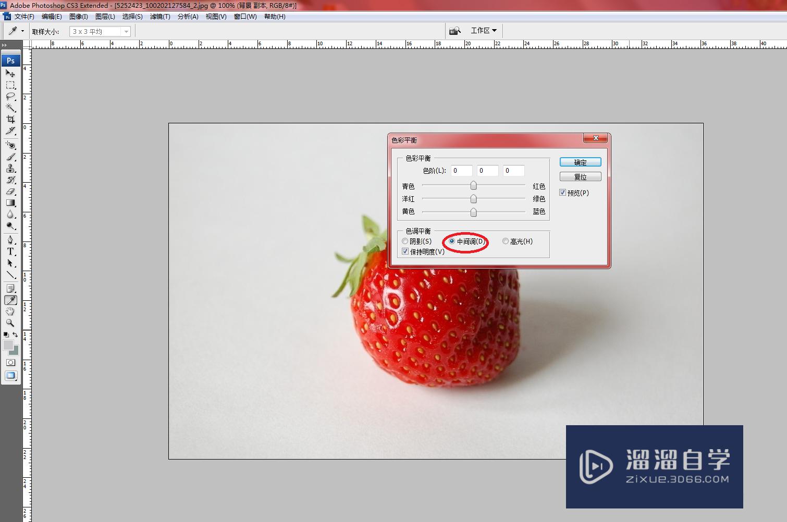Click the 复位 reset button
Screen dimensions: 787x522
(580, 177)
